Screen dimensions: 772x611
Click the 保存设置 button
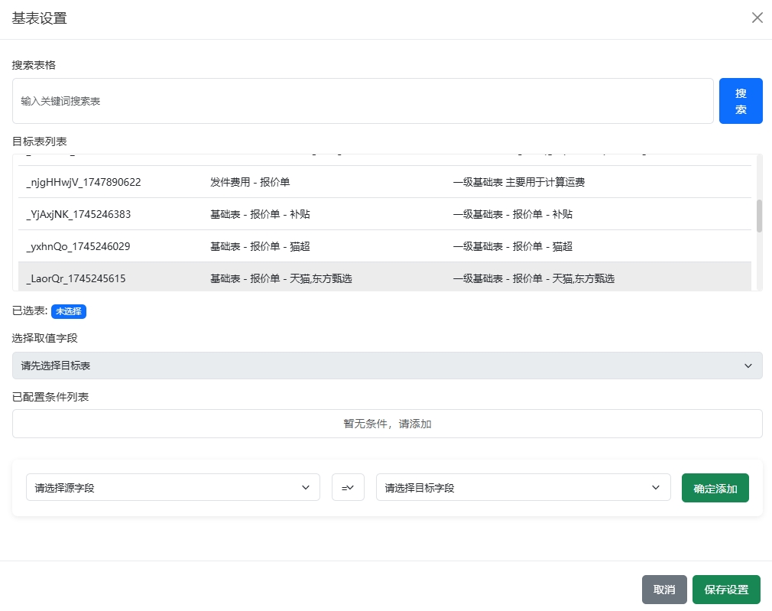point(725,589)
